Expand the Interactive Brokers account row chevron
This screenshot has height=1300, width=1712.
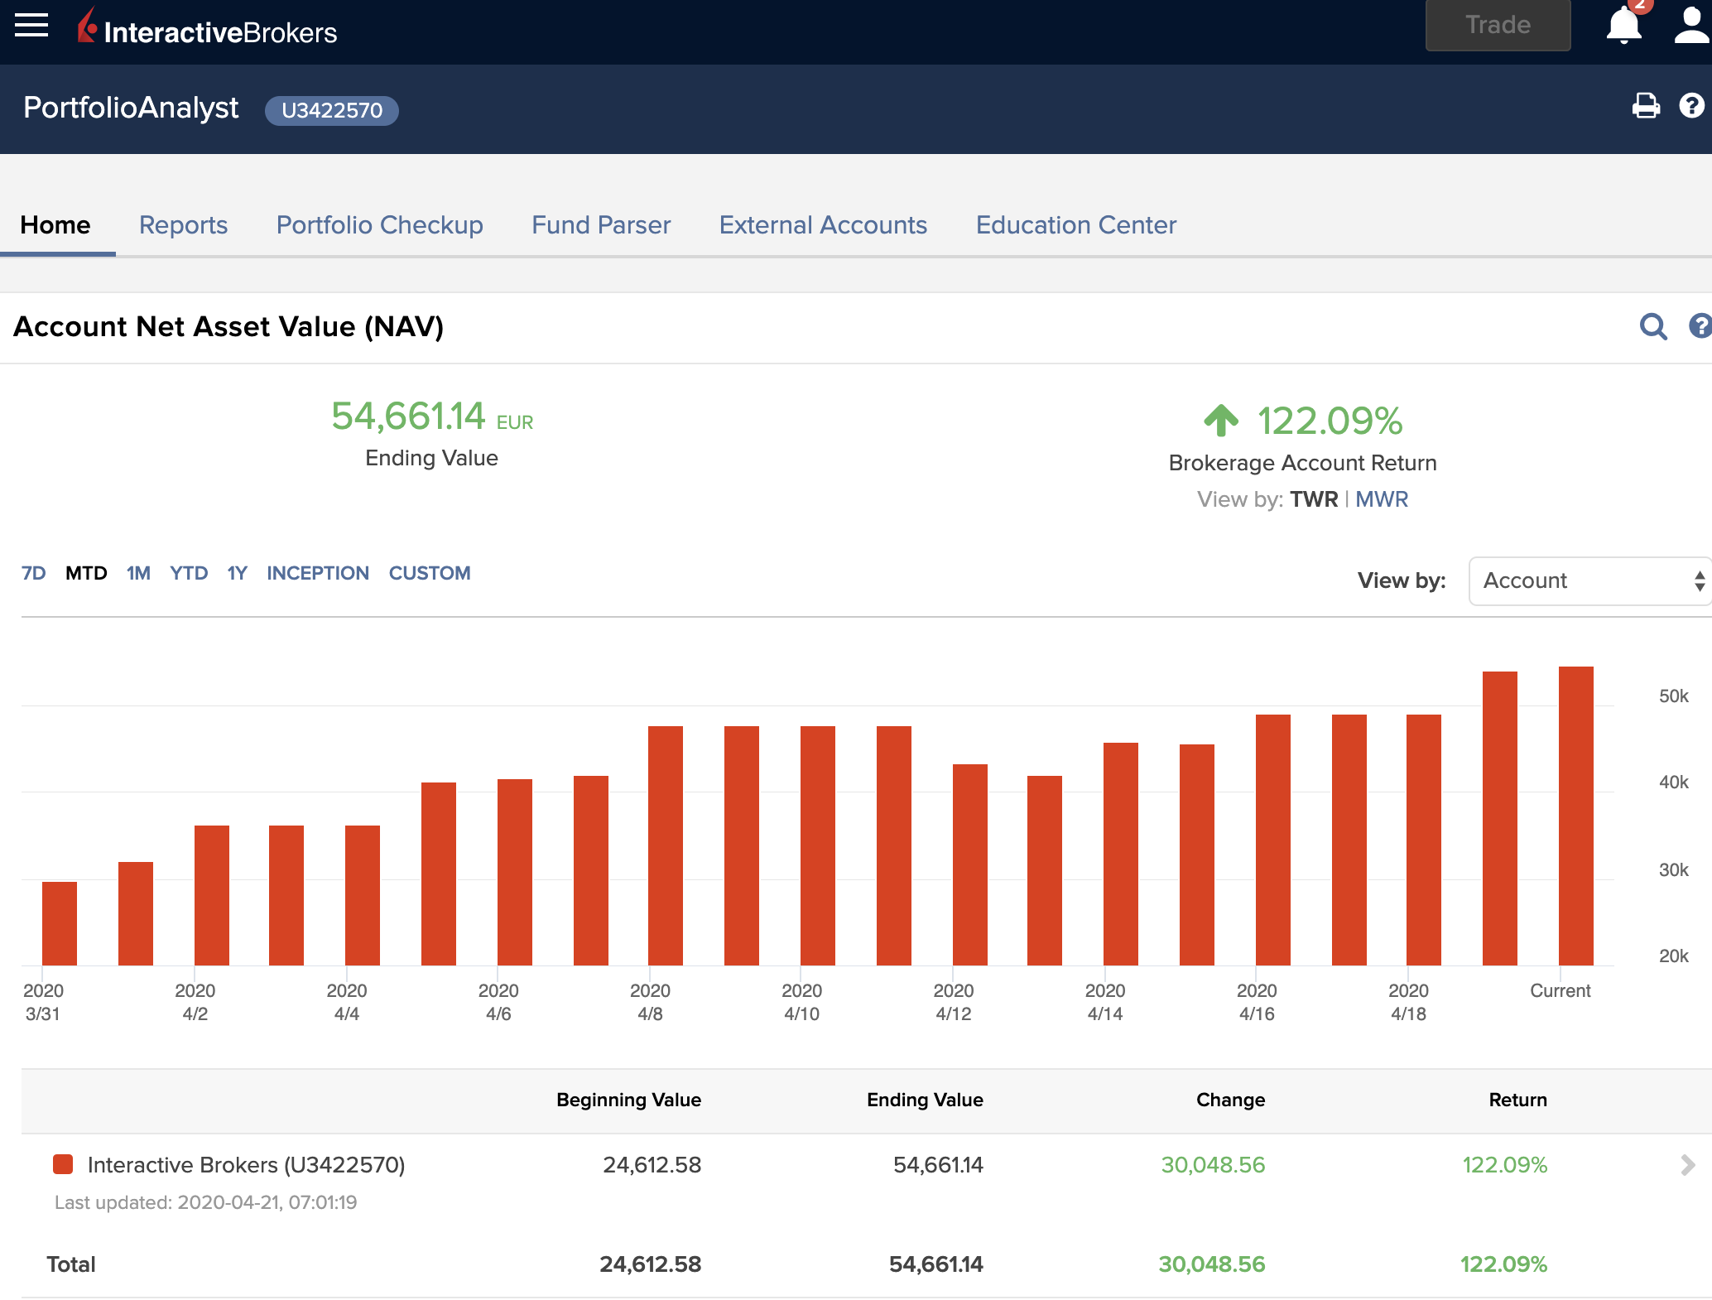(x=1687, y=1165)
